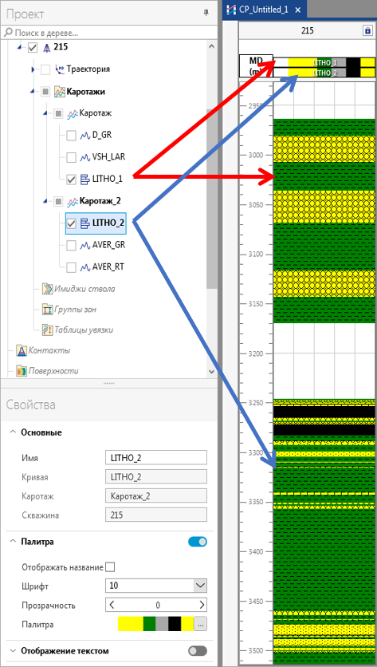Open the palette editor ellipsis button

[201, 624]
